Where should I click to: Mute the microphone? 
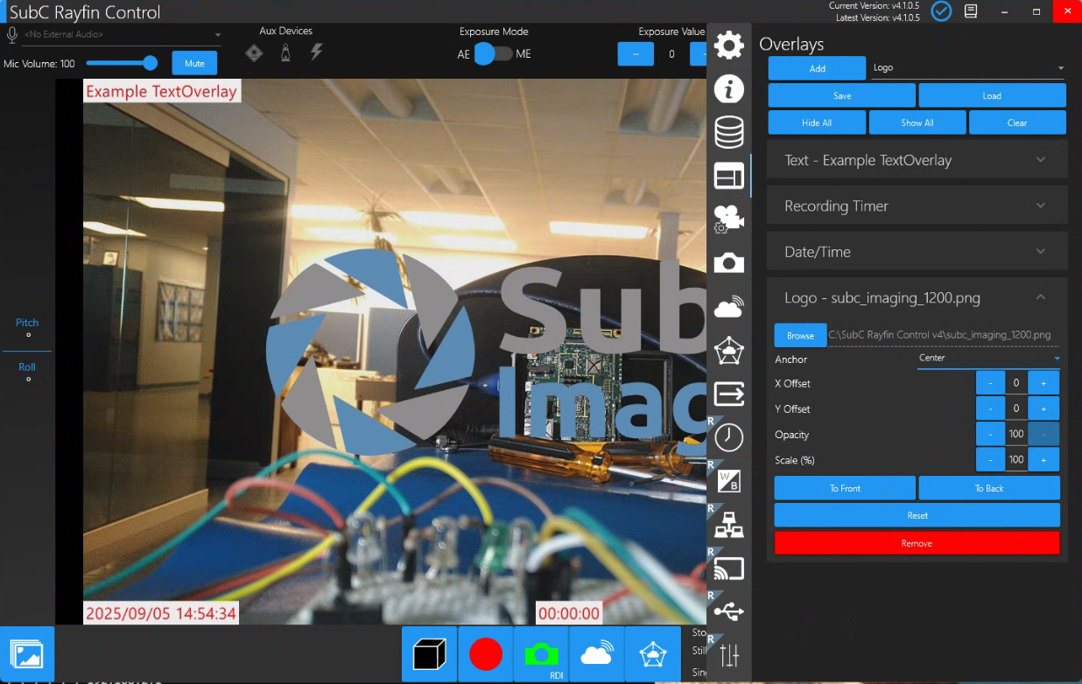pyautogui.click(x=194, y=63)
